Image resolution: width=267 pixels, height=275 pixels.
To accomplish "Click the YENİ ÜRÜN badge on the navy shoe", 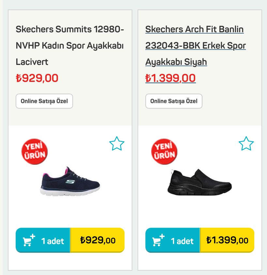I will click(x=35, y=151).
